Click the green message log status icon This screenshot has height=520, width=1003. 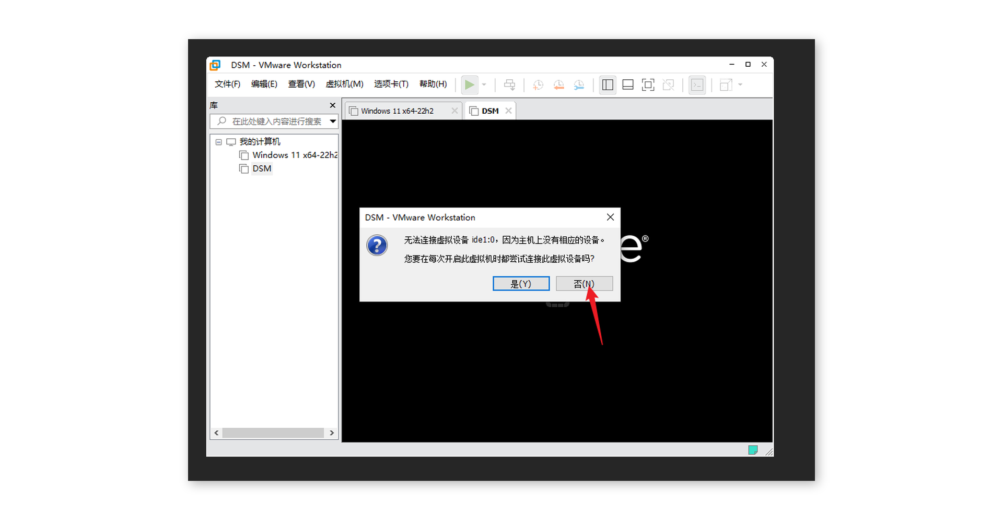point(752,450)
